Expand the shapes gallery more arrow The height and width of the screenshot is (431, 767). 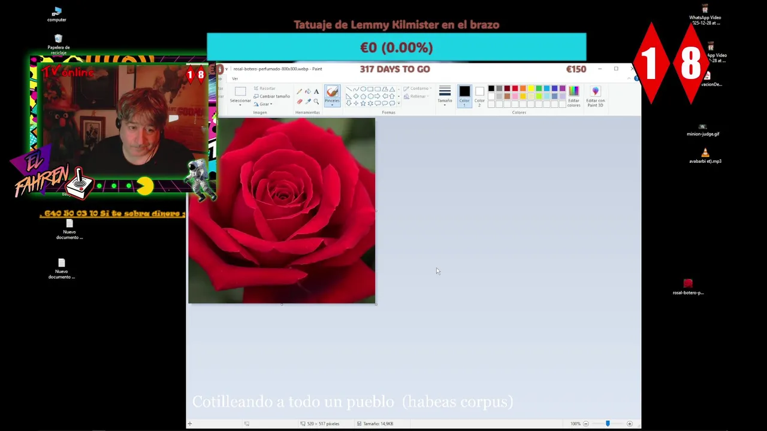(398, 103)
